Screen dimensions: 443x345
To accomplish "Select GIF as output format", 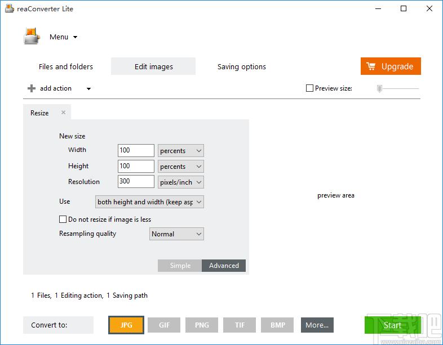I will point(164,325).
